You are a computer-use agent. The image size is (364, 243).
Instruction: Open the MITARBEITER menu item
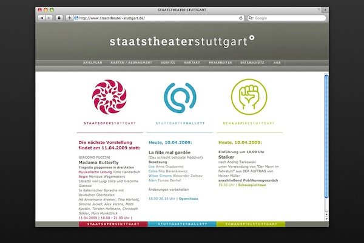pyautogui.click(x=220, y=63)
